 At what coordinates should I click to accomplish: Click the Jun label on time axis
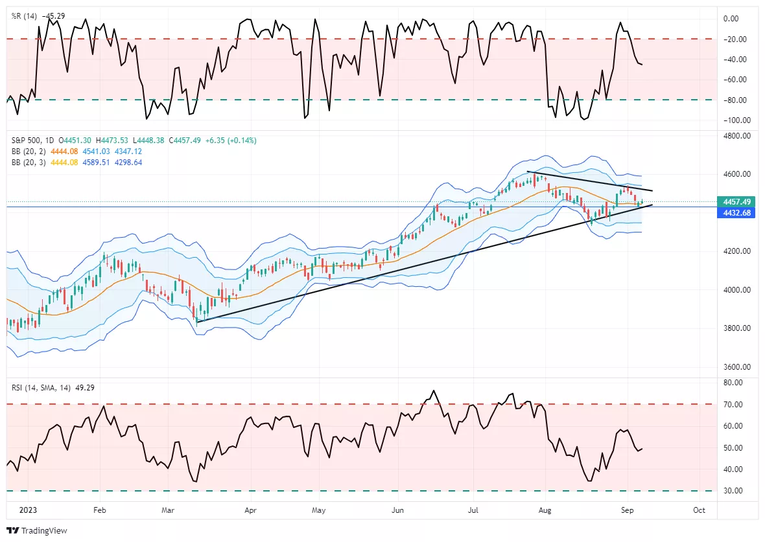(x=398, y=510)
